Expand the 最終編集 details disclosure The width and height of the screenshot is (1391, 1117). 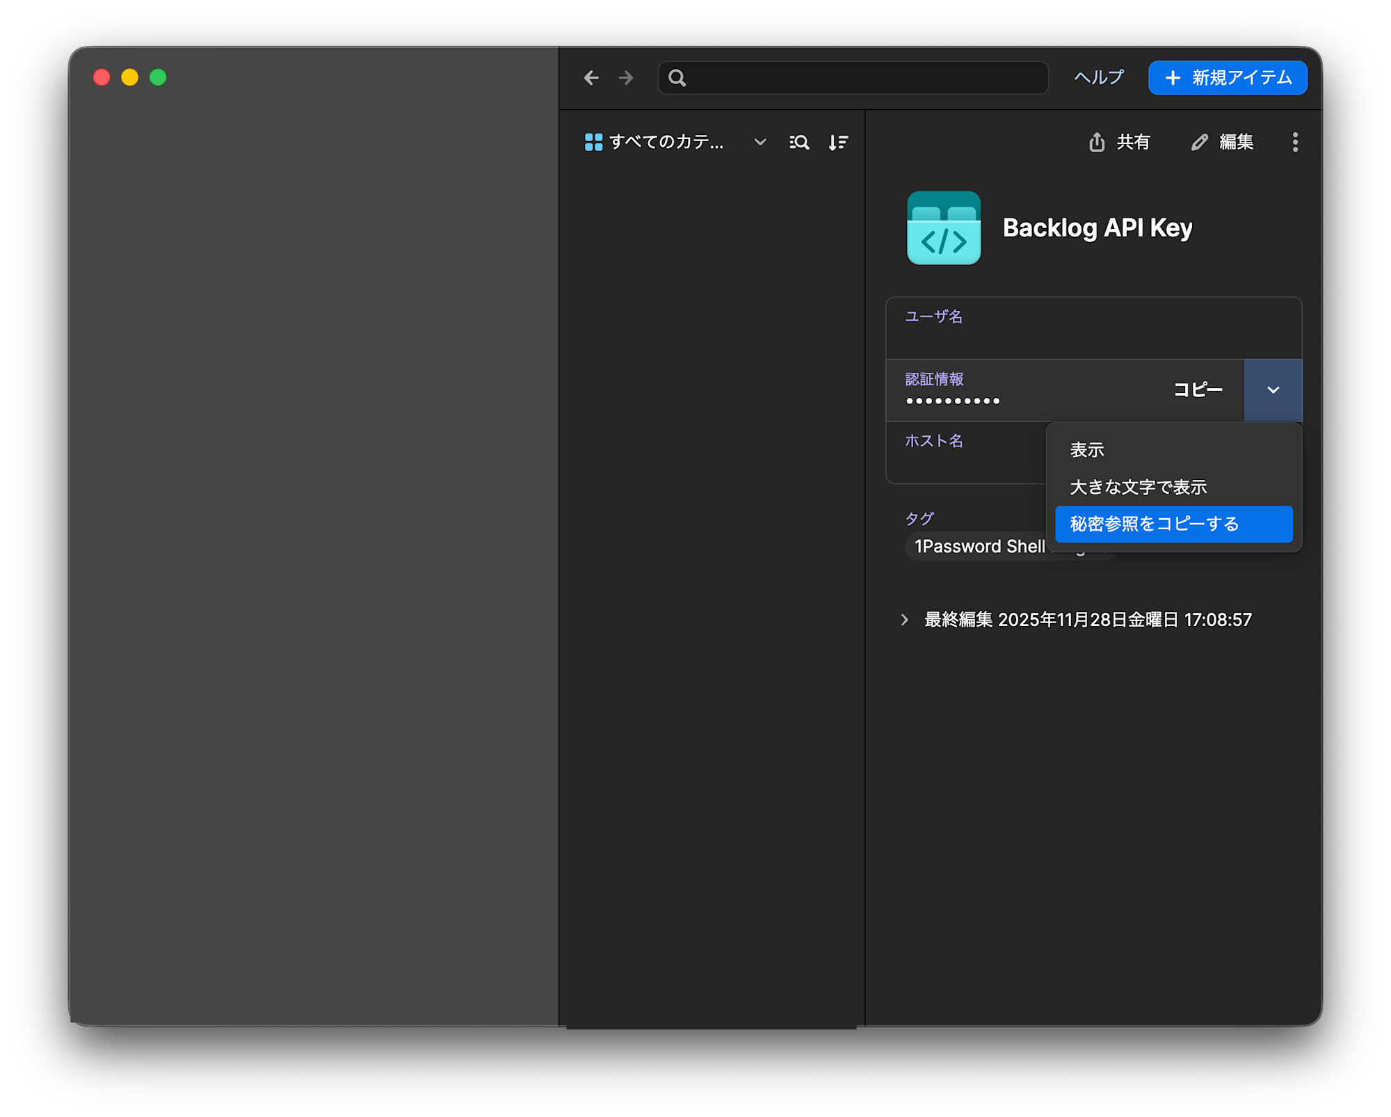pyautogui.click(x=905, y=619)
